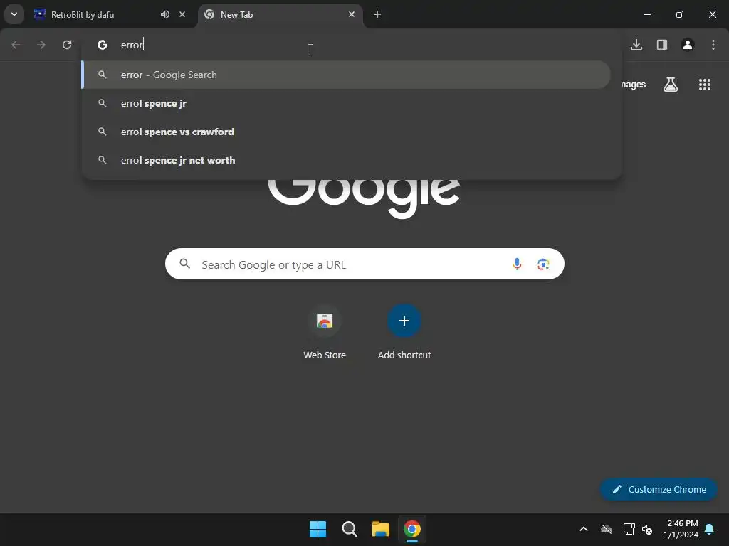
Task: Click the Images link
Action: pos(634,85)
